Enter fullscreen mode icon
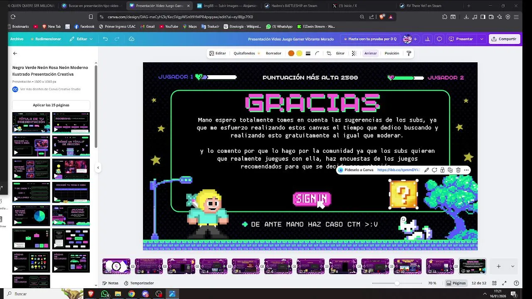 (x=504, y=283)
